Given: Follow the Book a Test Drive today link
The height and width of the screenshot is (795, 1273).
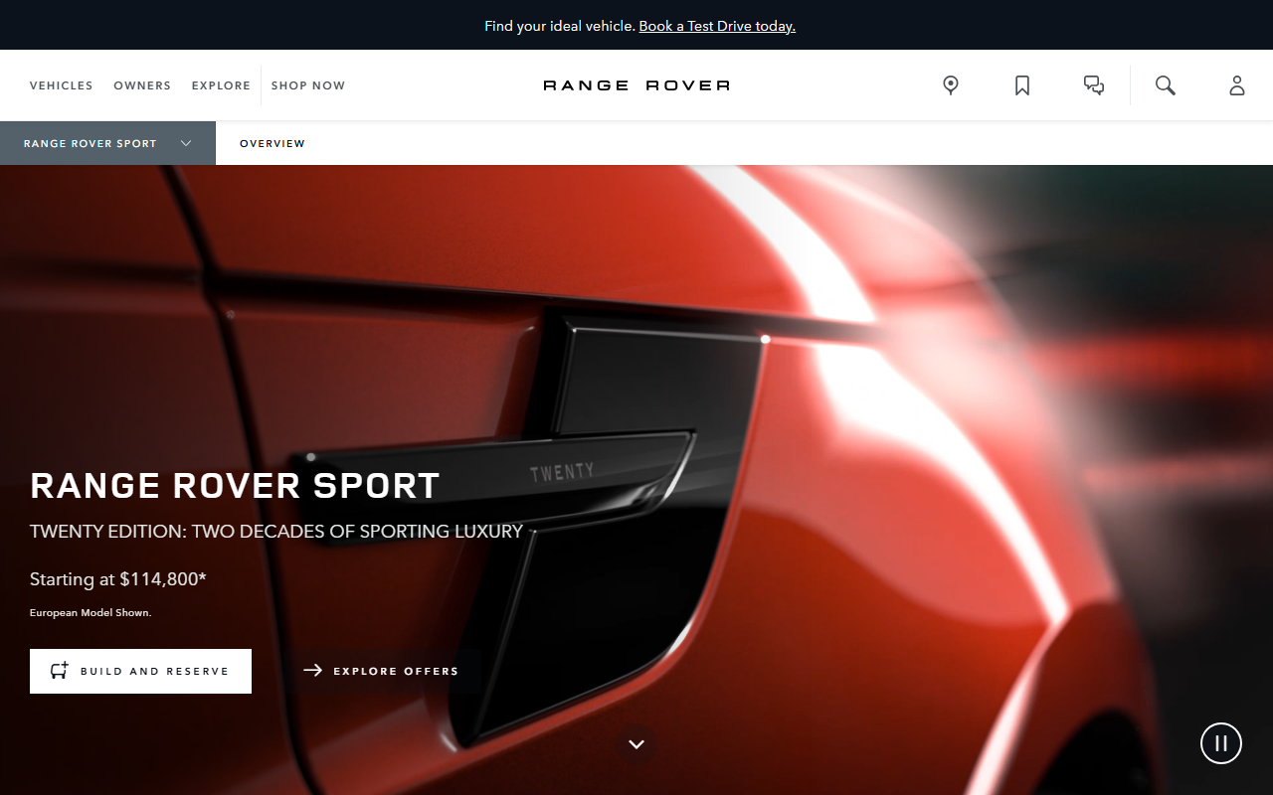Looking at the screenshot, I should click(x=717, y=26).
